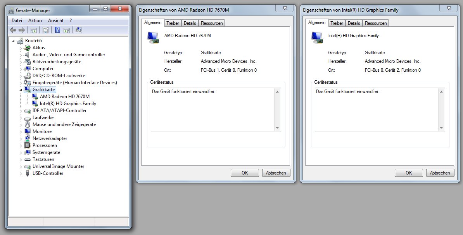The image size is (463, 235).
Task: Switch to Details tab in Intel HD Graphics properties
Action: tap(354, 23)
